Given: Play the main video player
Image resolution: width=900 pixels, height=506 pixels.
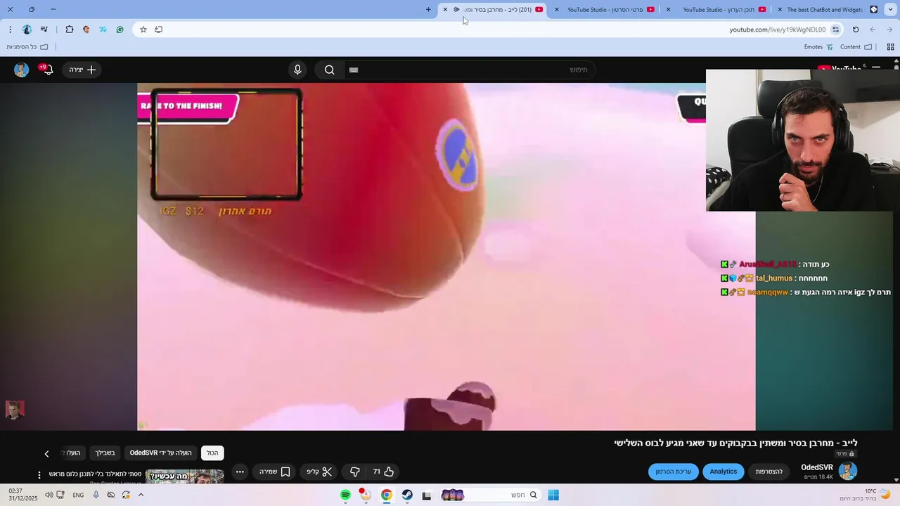Looking at the screenshot, I should click(446, 257).
